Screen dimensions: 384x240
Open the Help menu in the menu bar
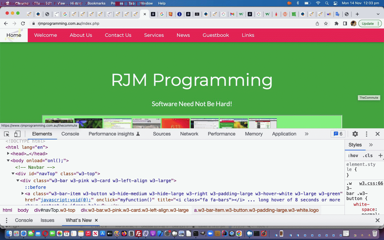point(162,3)
